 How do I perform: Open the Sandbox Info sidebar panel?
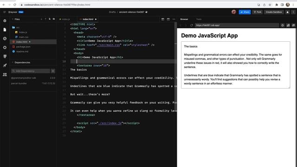click(x=5, y=20)
